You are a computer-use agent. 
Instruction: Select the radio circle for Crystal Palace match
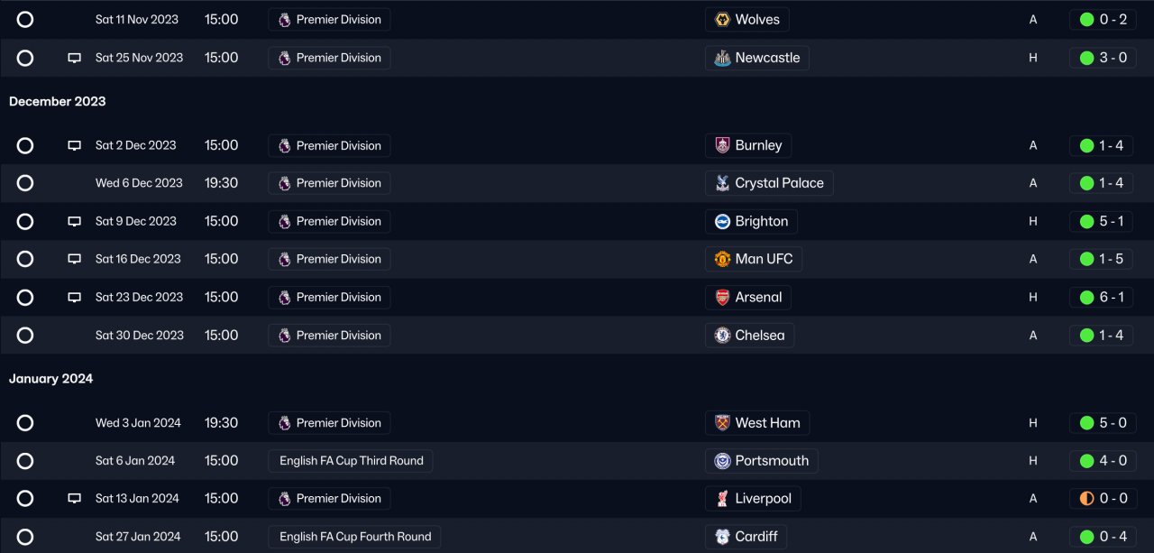25,183
